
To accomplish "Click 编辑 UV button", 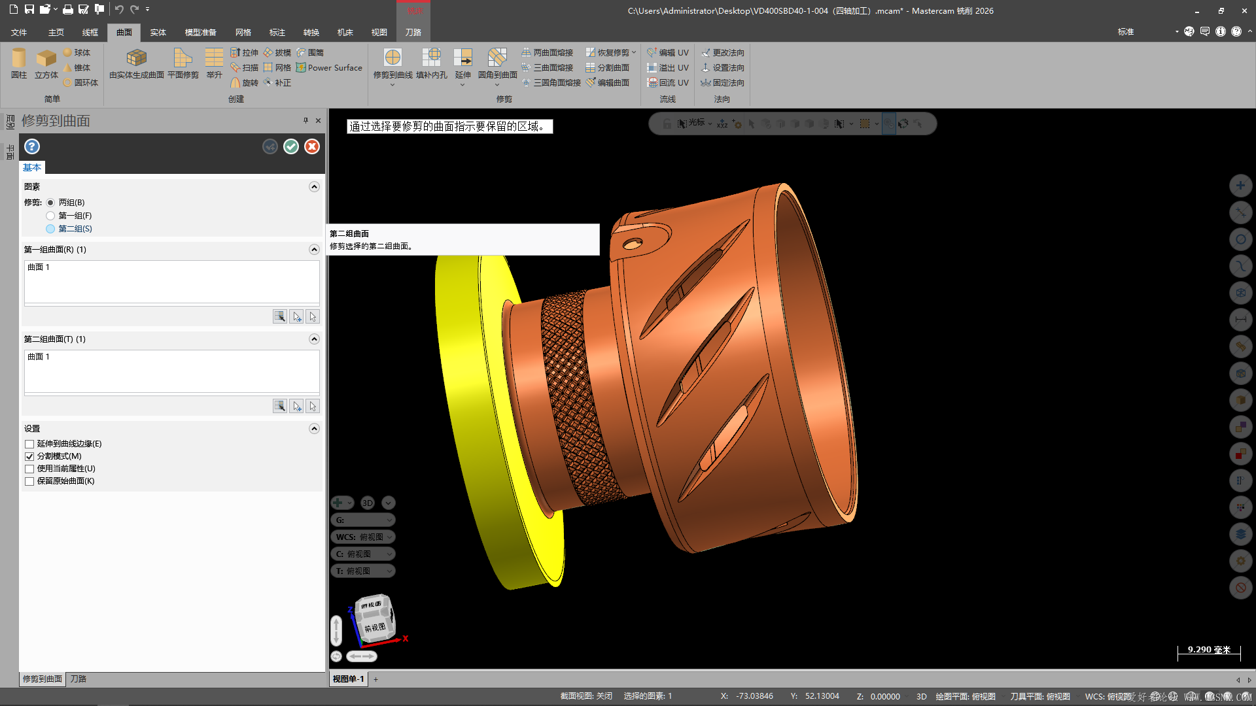I will click(668, 52).
